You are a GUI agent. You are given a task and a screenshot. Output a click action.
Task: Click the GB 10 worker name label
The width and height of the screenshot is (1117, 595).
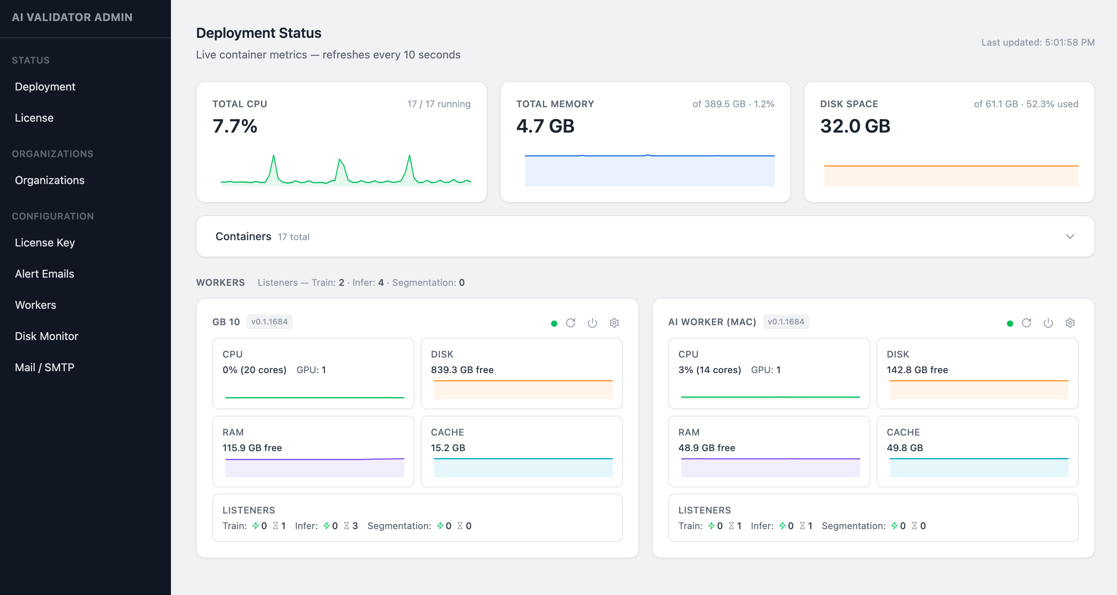pos(226,322)
